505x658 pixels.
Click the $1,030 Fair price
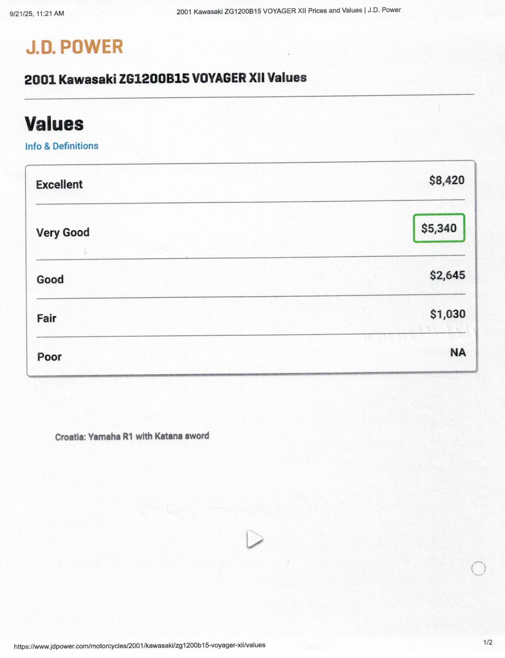coord(447,314)
